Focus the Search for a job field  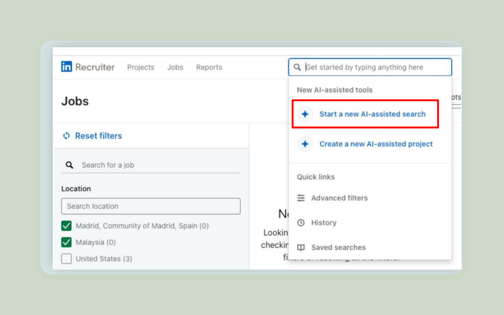[x=151, y=165]
